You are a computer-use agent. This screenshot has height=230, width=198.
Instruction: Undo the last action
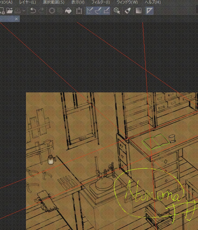[x=33, y=11]
